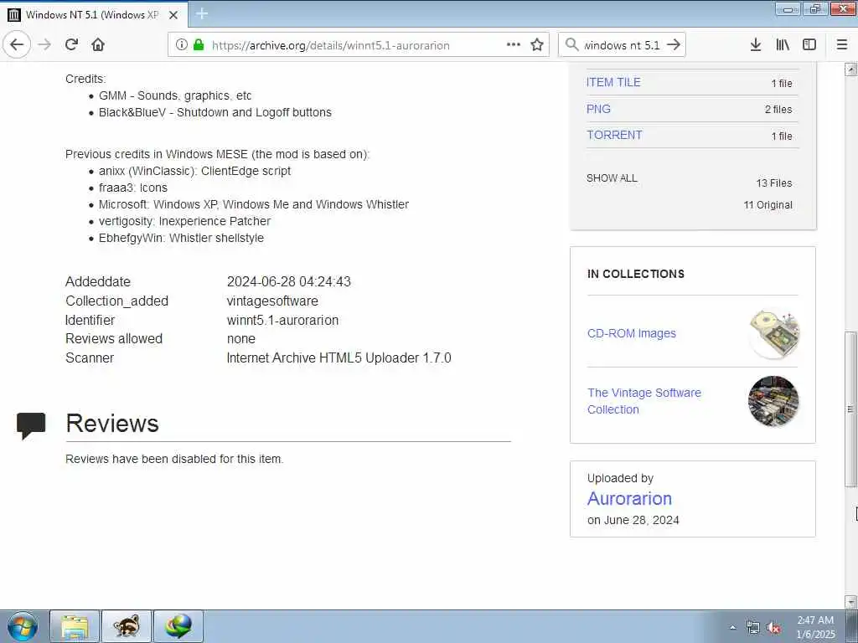Open a new tab with plus
The image size is (858, 643).
(202, 13)
